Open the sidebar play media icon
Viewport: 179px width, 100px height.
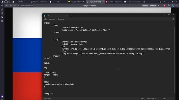click(2, 13)
